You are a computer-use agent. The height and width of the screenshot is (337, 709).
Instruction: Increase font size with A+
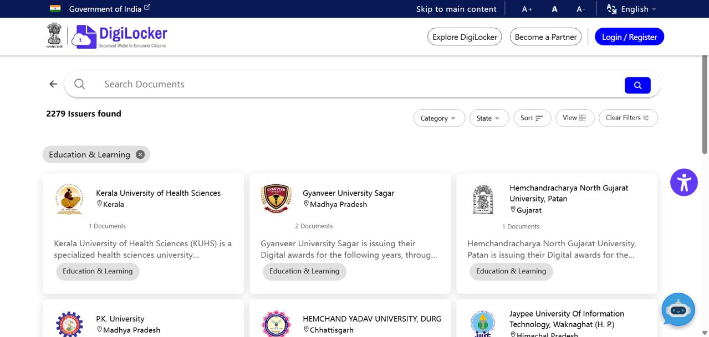click(x=527, y=9)
